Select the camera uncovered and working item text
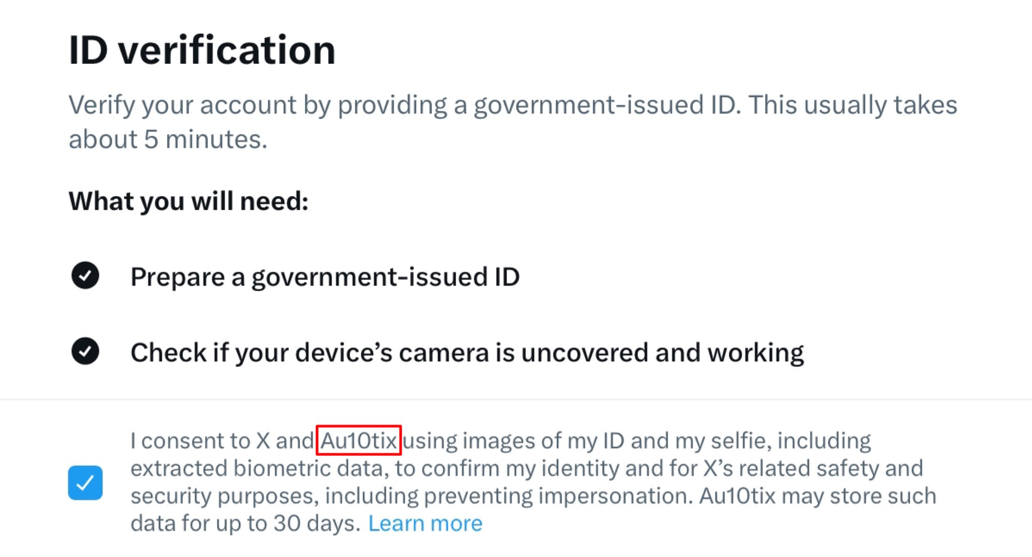1032x557 pixels. tap(467, 352)
